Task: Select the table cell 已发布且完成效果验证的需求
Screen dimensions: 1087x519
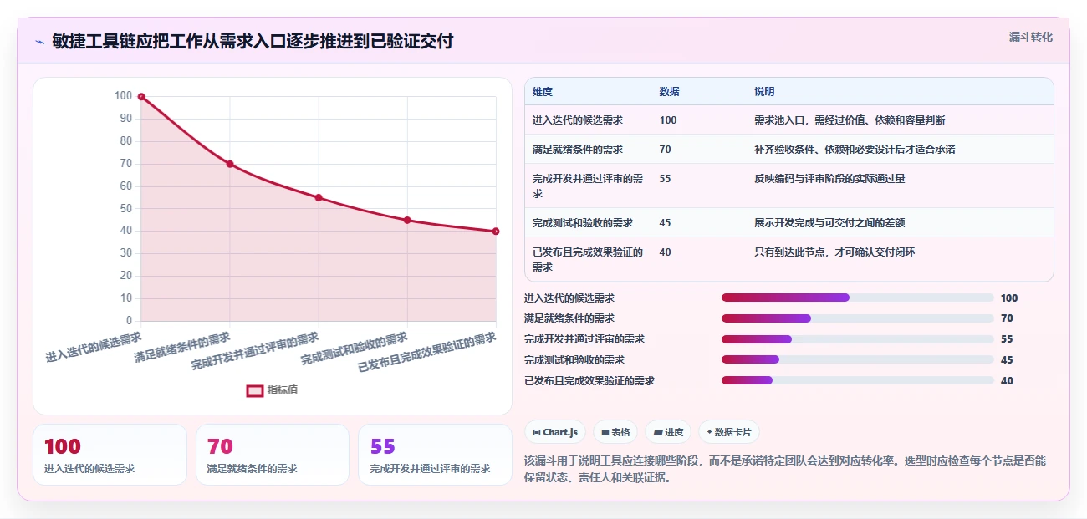Action: tap(589, 260)
